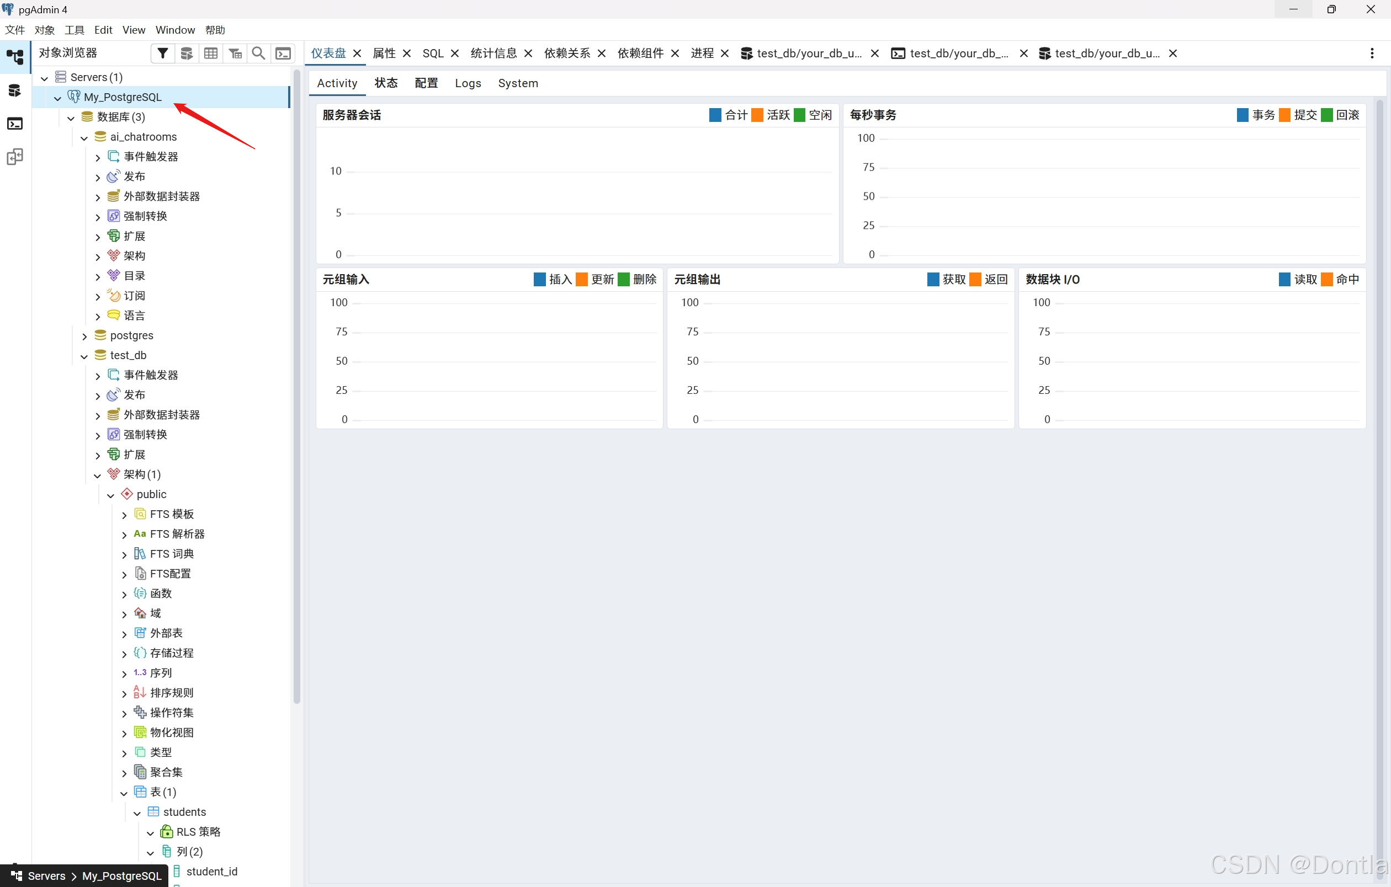The image size is (1391, 887).
Task: Click the schema diff icon in left sidebar
Action: pyautogui.click(x=15, y=157)
